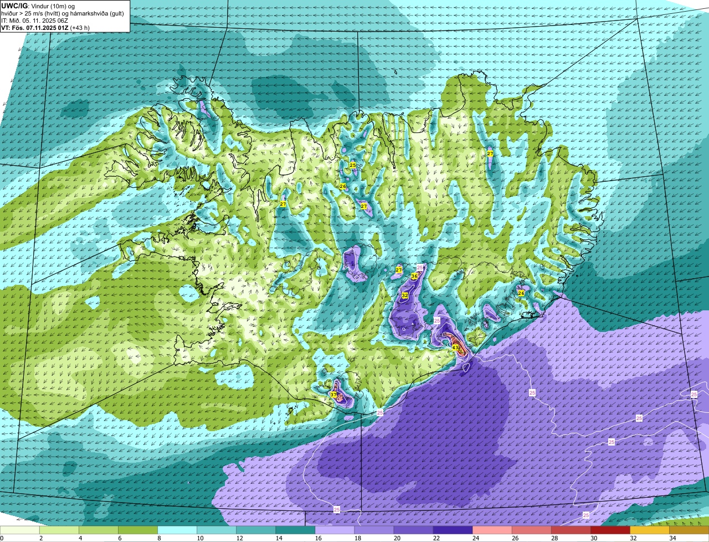The width and height of the screenshot is (709, 542).
Task: Click the 16–18 m/s lavender legend swatch
Action: [335, 530]
